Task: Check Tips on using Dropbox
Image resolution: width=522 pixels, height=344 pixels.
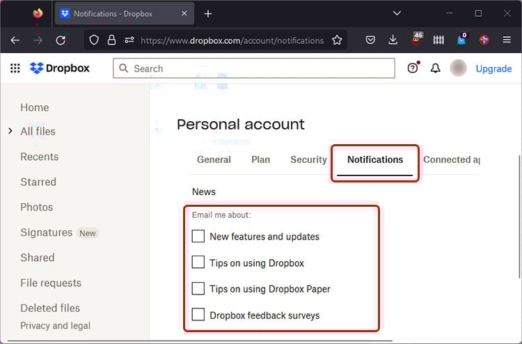Action: (198, 263)
